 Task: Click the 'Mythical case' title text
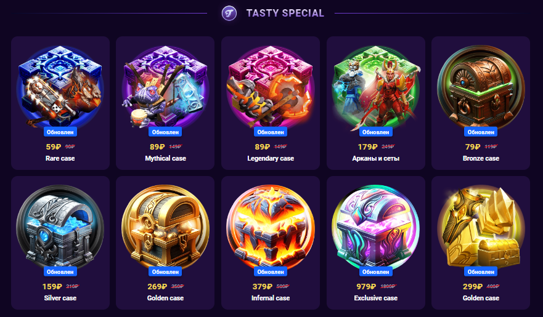click(165, 158)
